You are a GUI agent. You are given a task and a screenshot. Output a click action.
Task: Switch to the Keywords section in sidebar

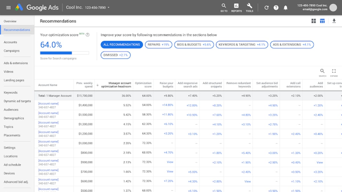(11, 92)
